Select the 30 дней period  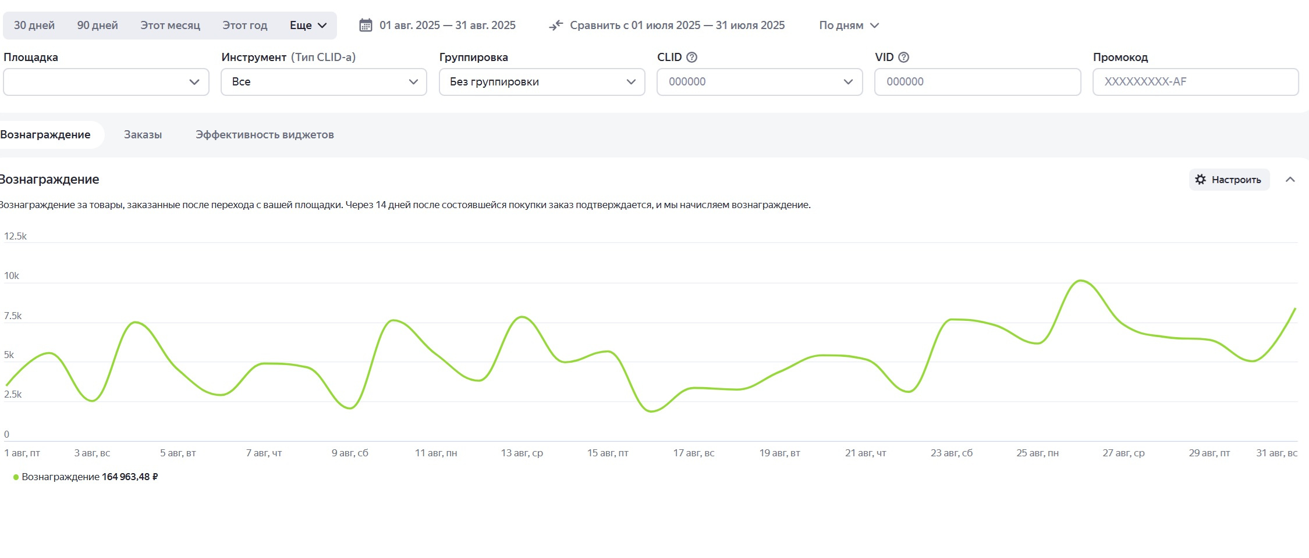click(x=34, y=26)
